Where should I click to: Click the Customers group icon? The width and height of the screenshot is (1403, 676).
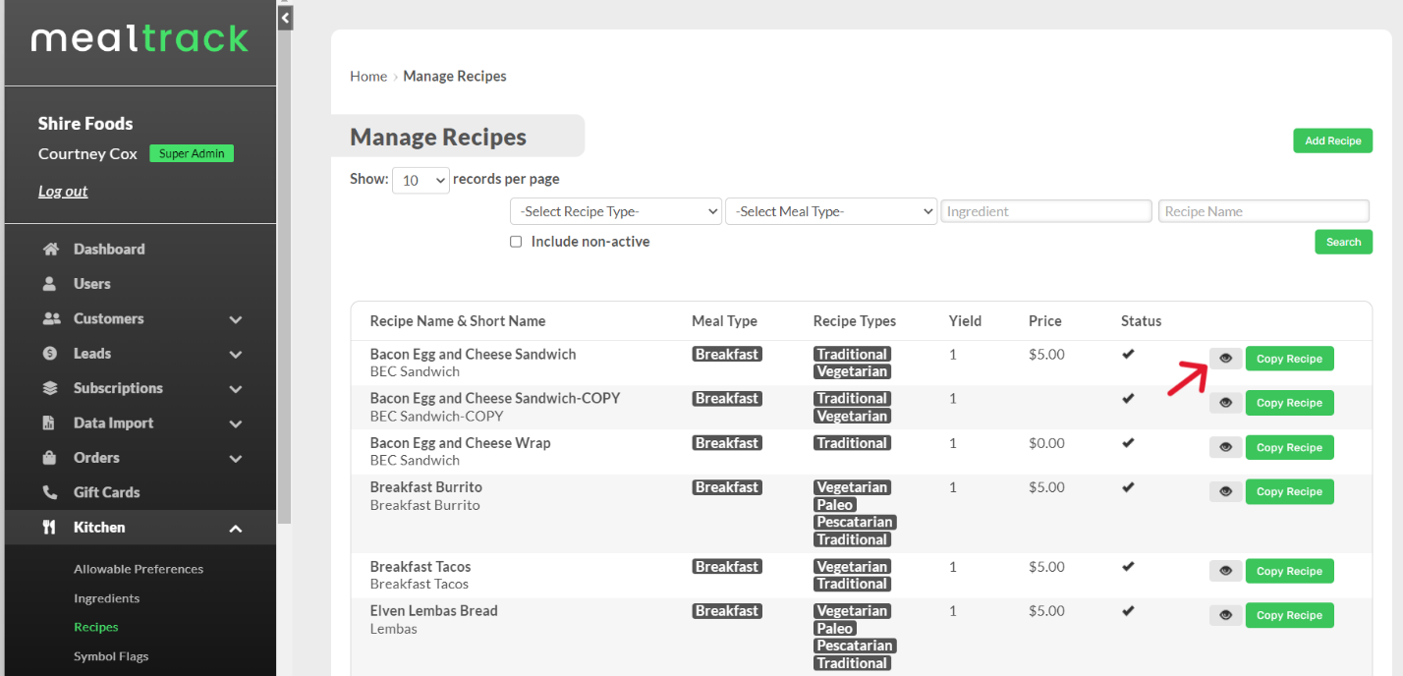point(51,318)
